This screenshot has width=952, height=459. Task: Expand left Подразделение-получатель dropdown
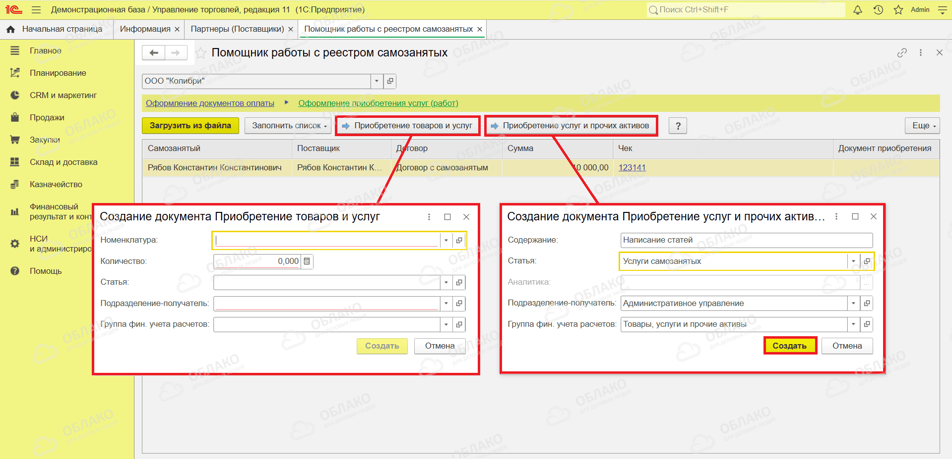tap(446, 304)
